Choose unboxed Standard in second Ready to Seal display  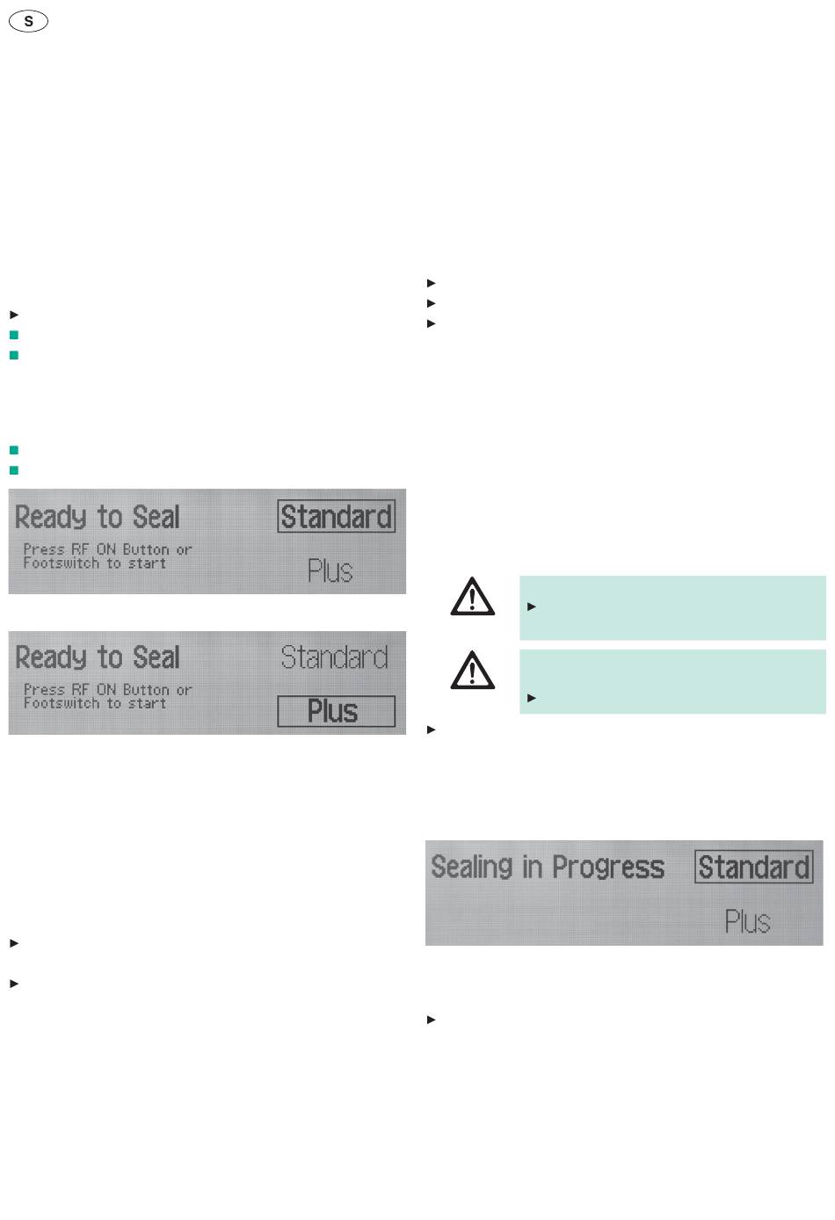tap(335, 657)
